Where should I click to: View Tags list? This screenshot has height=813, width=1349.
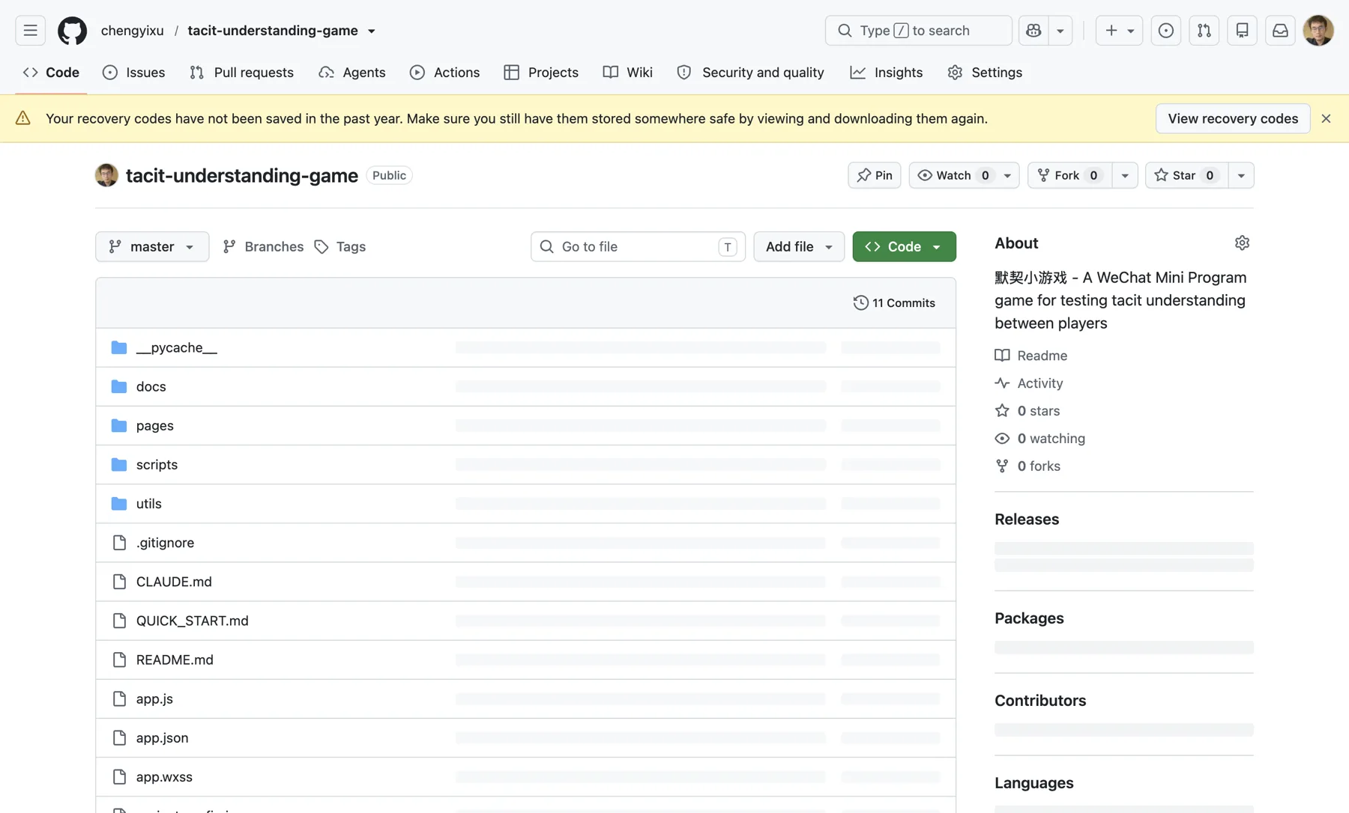click(340, 246)
